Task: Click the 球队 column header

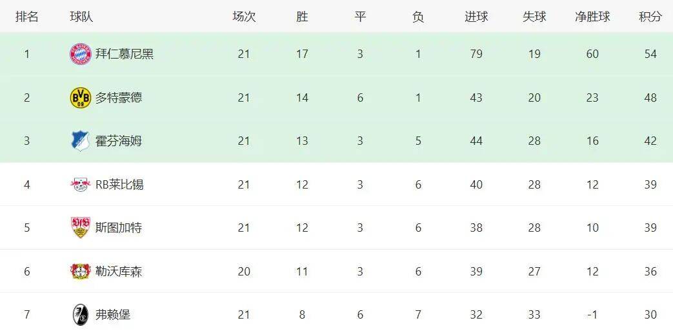Action: tap(81, 17)
